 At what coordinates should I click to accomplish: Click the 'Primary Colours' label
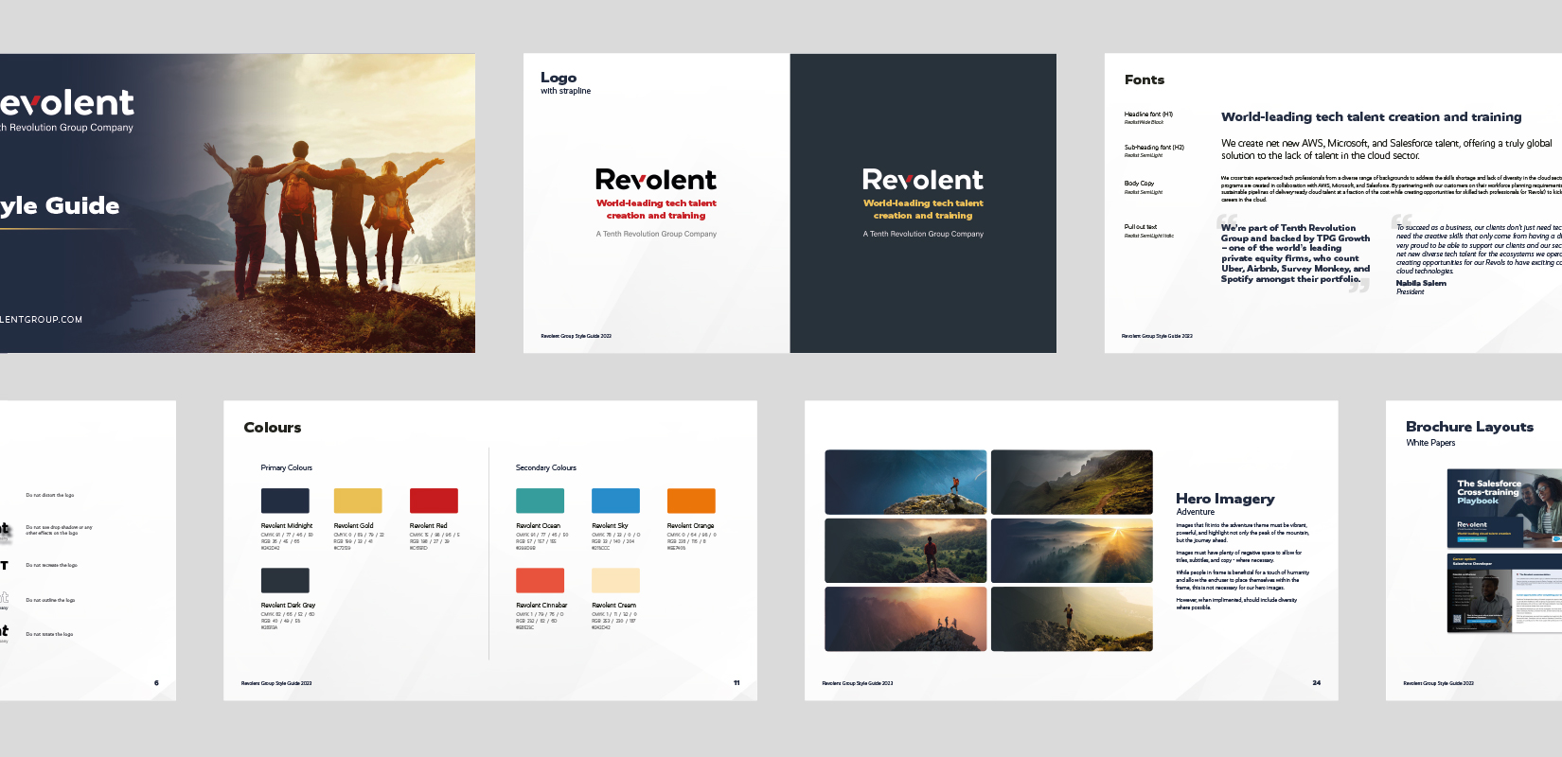coord(287,467)
